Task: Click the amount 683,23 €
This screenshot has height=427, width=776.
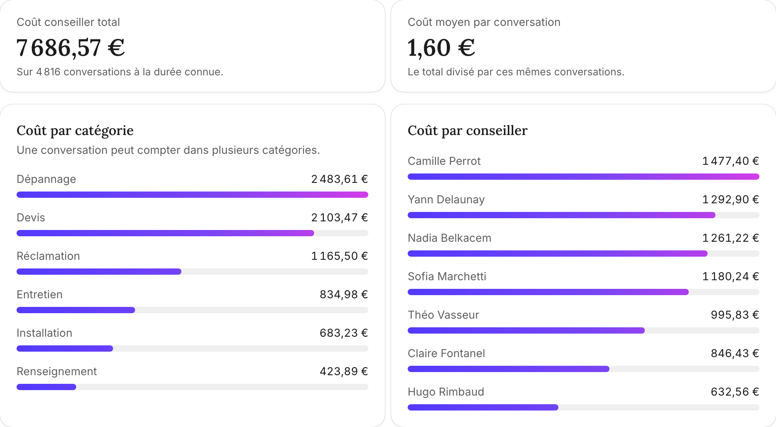Action: pos(344,333)
